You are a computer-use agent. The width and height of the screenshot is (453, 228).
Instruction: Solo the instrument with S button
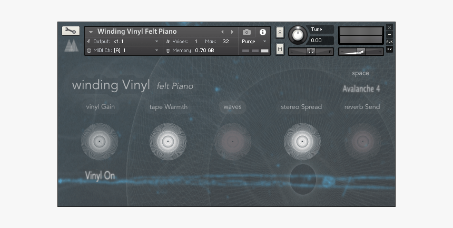coord(280,33)
